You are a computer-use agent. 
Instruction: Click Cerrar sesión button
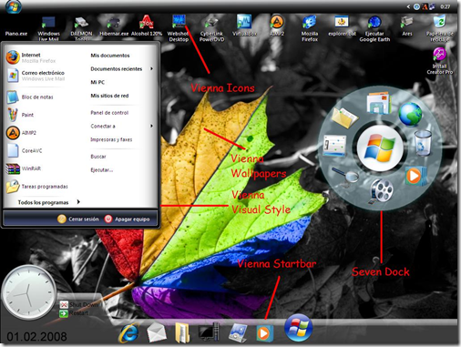tap(78, 219)
